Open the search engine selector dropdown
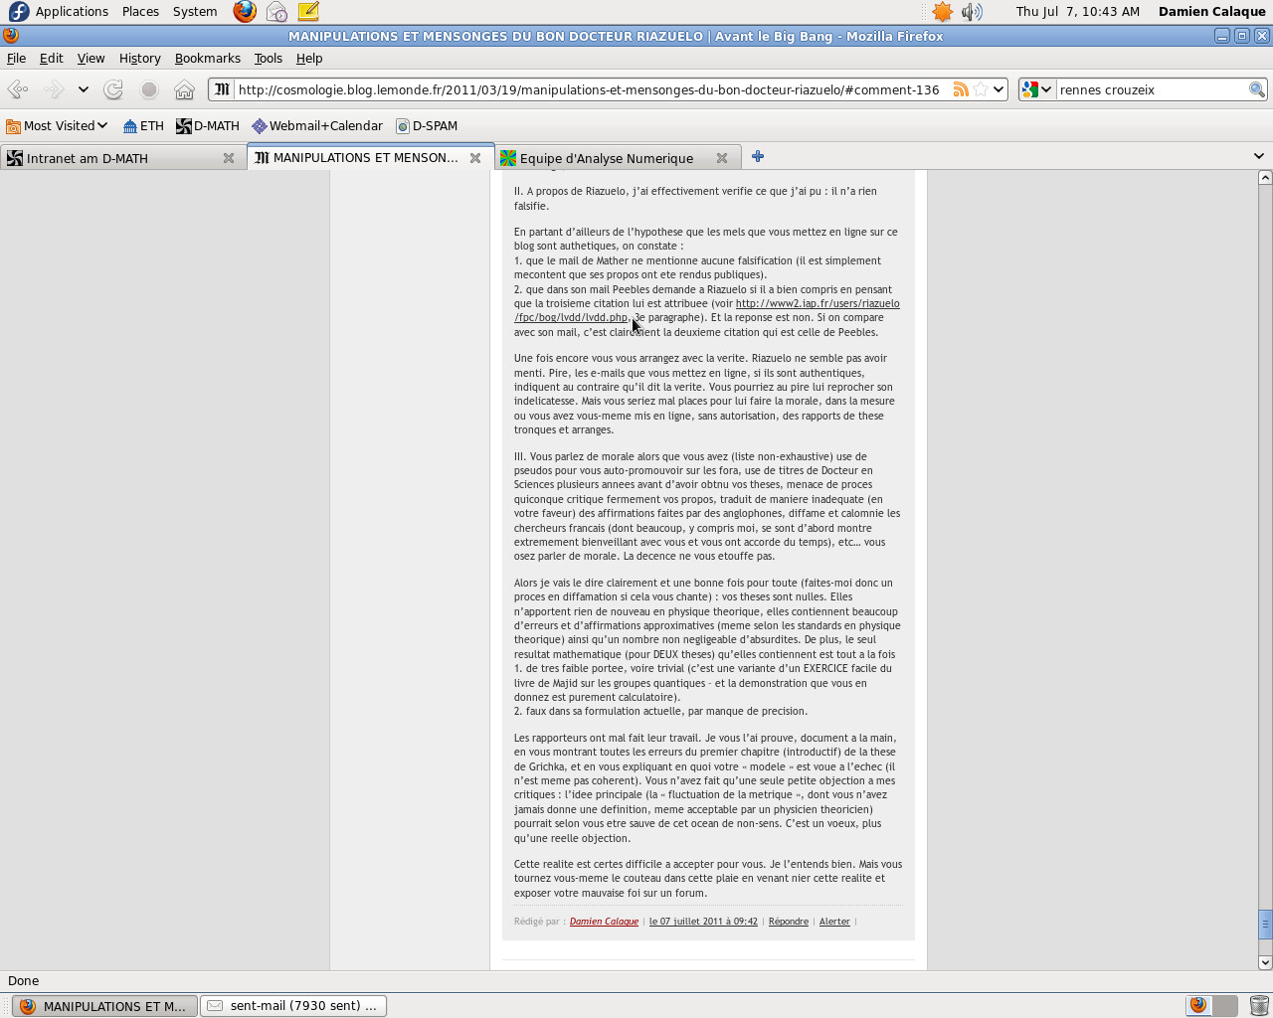Screen dimensions: 1273x1018 pyautogui.click(x=1036, y=89)
